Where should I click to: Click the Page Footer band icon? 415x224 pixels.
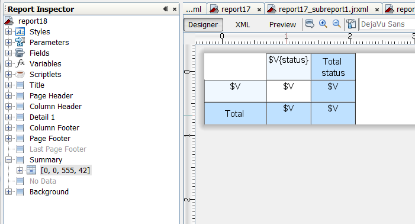point(20,139)
